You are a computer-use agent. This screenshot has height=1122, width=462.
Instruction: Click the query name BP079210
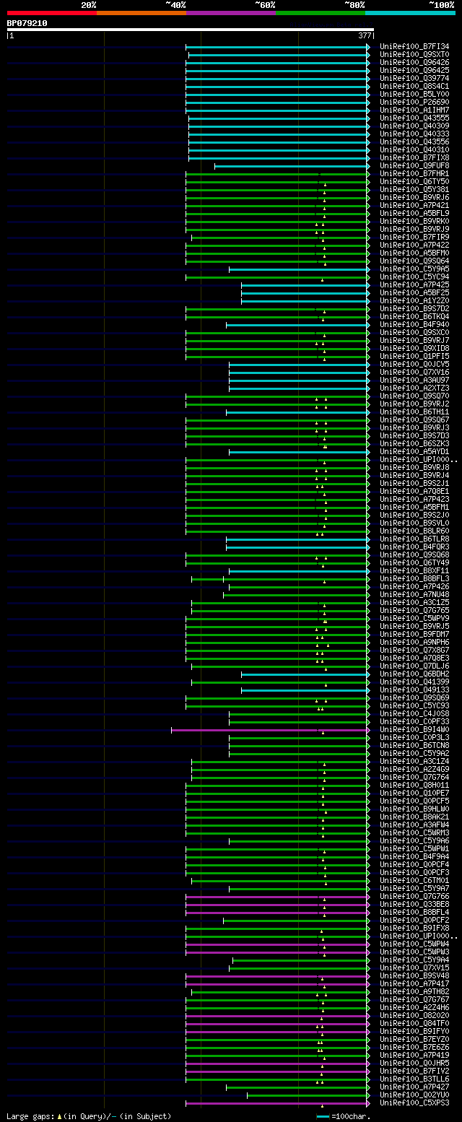point(27,23)
